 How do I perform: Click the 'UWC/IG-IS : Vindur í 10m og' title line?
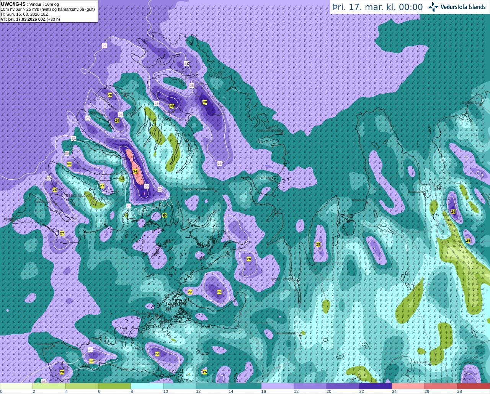(x=29, y=4)
